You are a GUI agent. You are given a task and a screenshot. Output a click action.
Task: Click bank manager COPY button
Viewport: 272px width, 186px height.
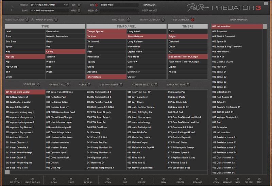coord(216,179)
